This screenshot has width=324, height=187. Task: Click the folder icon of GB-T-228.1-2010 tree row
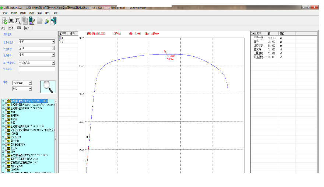[9, 101]
